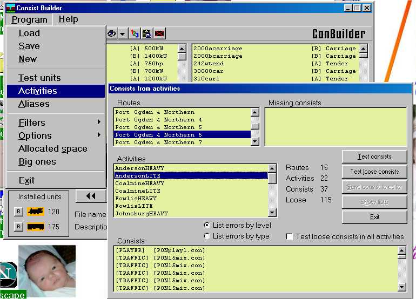Click the Consist Builder title bar icon
This screenshot has width=416, height=299.
11,8
